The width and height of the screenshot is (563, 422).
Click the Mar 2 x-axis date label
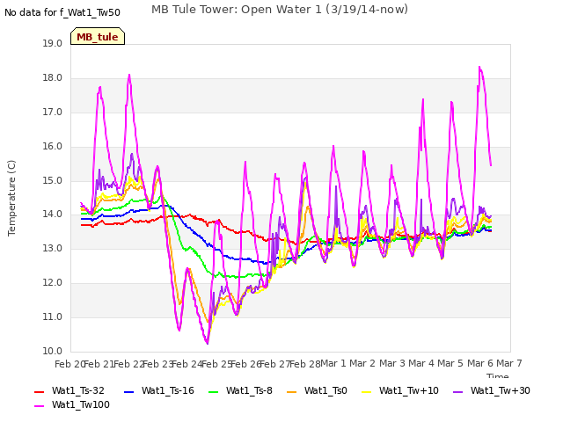(362, 363)
